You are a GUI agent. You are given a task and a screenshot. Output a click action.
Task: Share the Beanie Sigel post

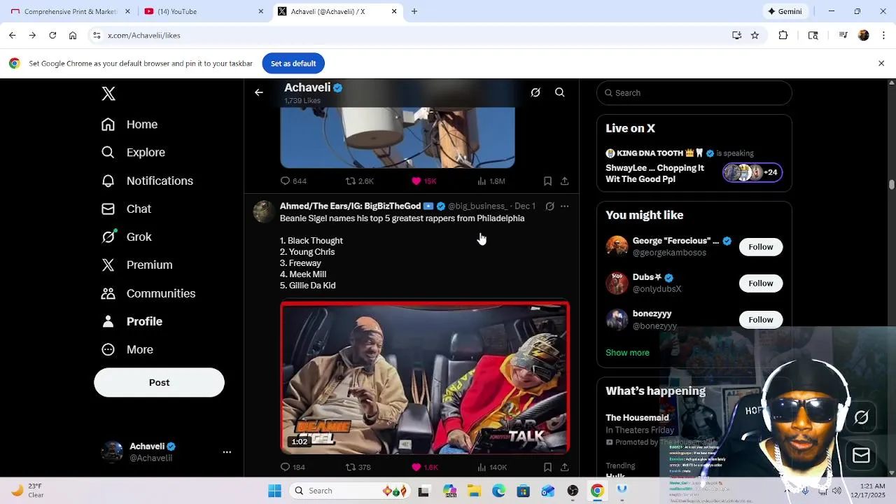pos(564,467)
